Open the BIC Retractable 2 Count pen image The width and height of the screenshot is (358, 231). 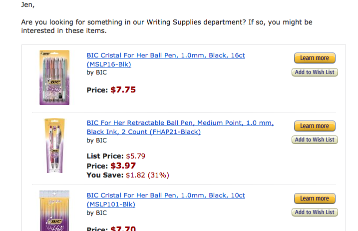[54, 145]
